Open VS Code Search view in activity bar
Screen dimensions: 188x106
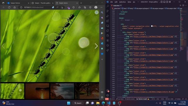108,6
